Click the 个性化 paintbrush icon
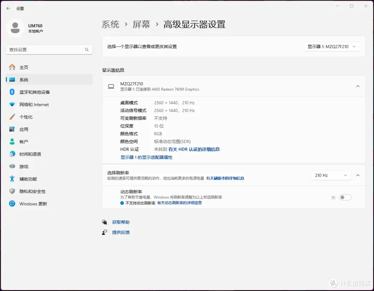Screen dimensions: 374x291 [x=12, y=117]
